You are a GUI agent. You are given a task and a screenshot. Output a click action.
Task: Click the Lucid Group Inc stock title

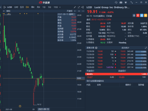click(x=112, y=7)
